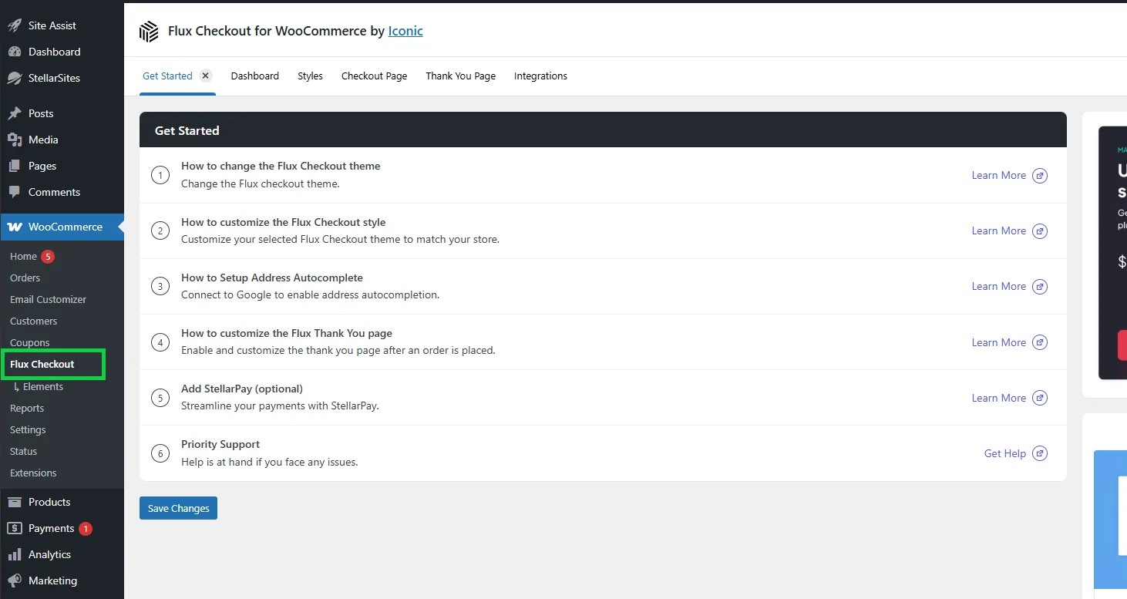Click the 'Priority Support' heading
The height and width of the screenshot is (599, 1127).
coord(220,444)
